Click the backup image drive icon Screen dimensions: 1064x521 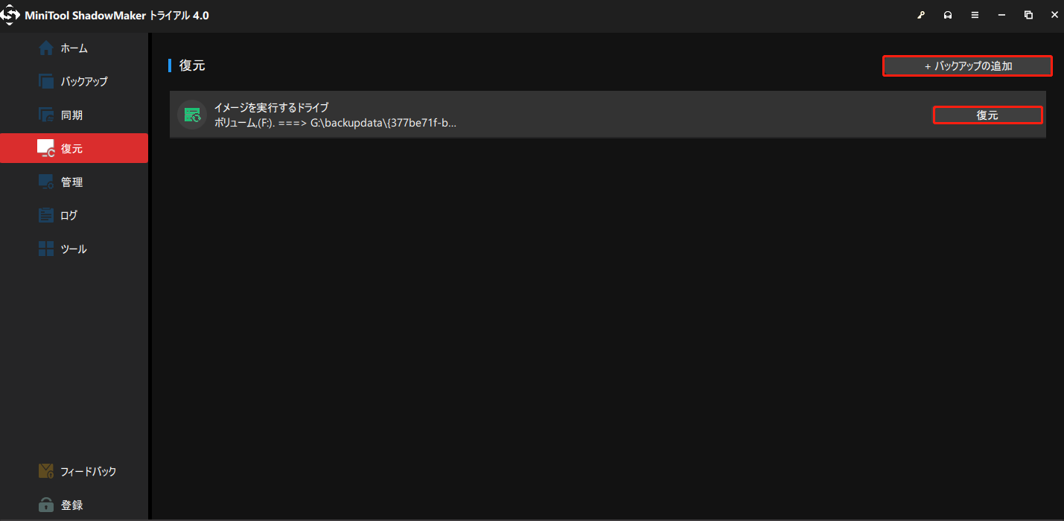192,115
